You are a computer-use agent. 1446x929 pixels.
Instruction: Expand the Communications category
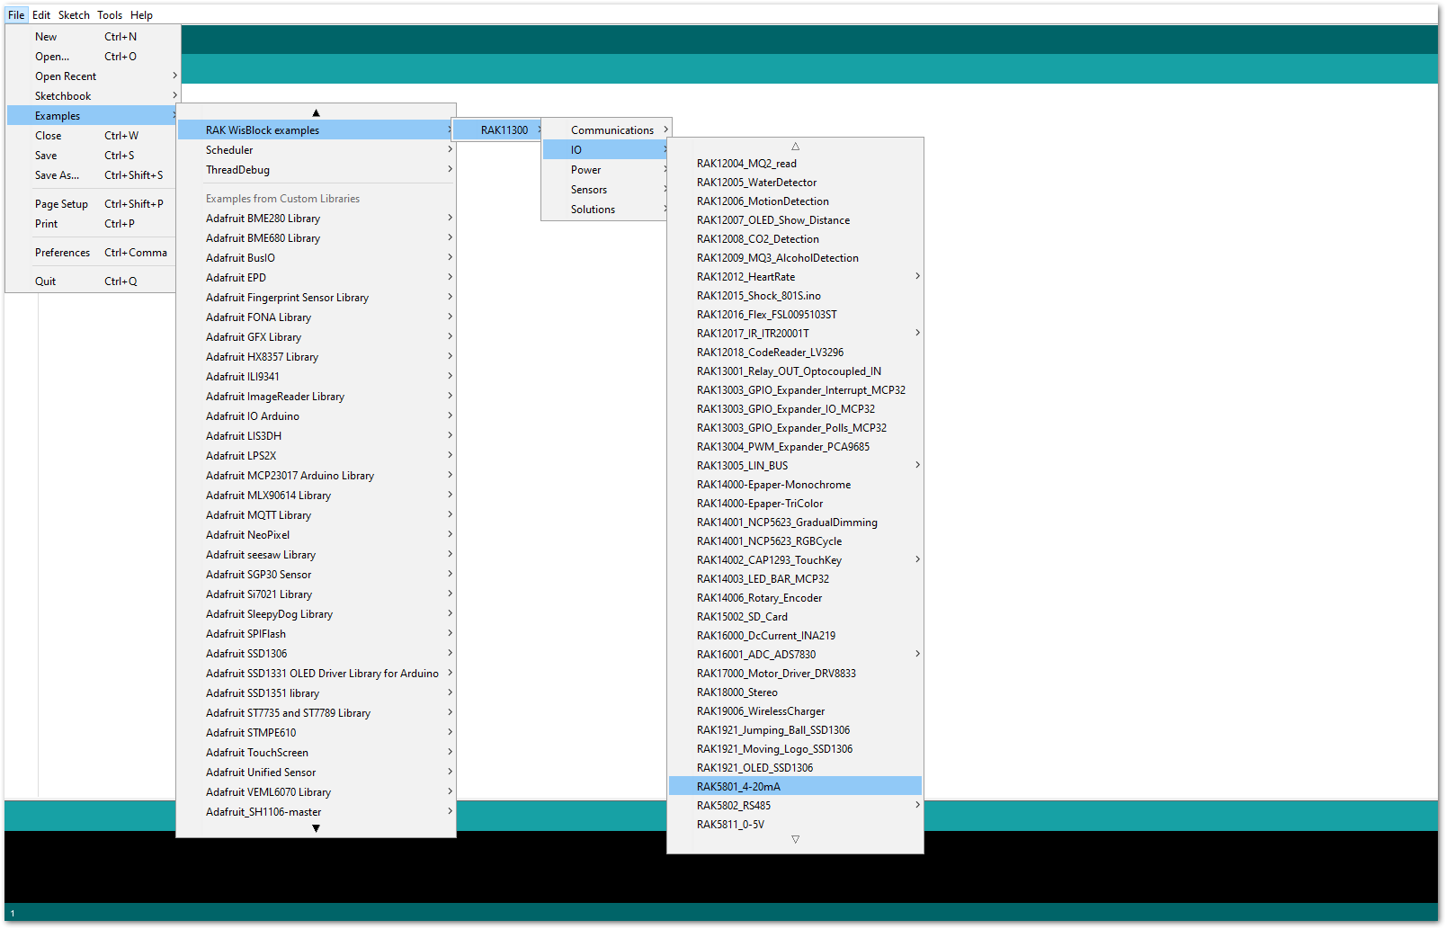click(607, 130)
